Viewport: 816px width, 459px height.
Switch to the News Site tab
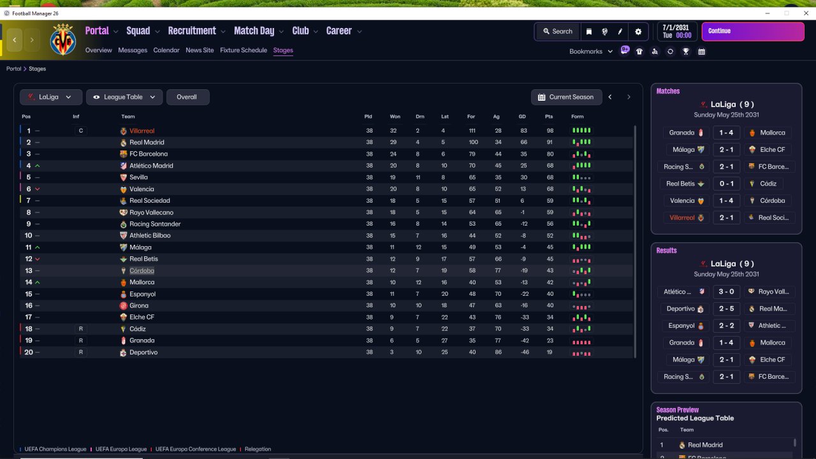pyautogui.click(x=200, y=50)
